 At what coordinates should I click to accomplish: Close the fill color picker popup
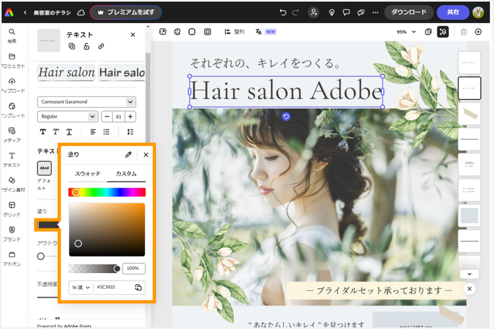(146, 155)
